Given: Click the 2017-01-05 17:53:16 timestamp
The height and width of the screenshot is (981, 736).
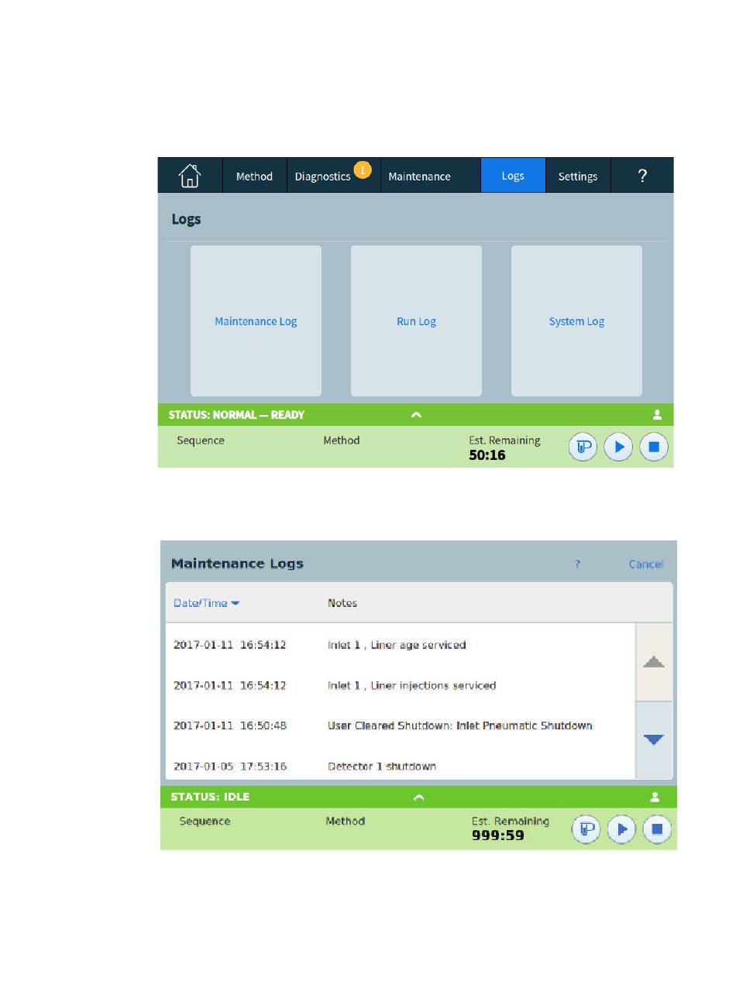Looking at the screenshot, I should point(230,766).
